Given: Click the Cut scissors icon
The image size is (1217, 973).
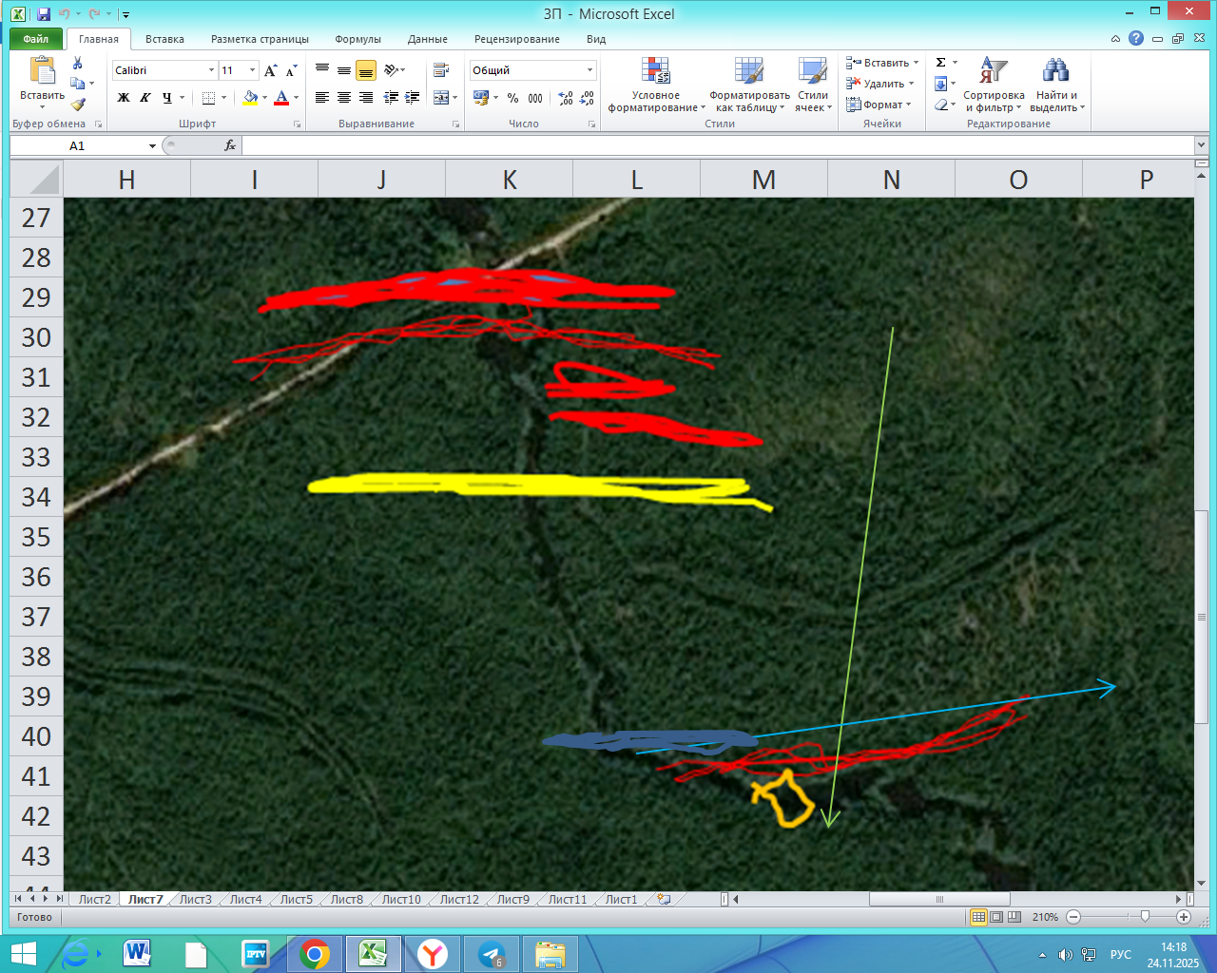Looking at the screenshot, I should click(x=78, y=63).
